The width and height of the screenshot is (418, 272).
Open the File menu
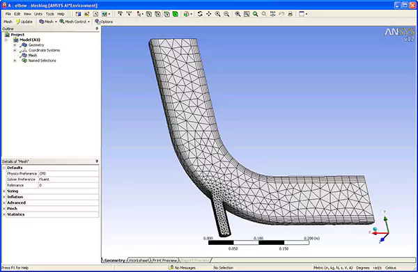click(8, 14)
